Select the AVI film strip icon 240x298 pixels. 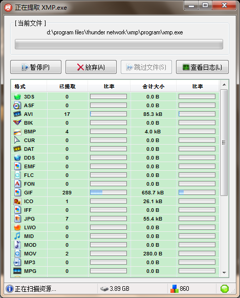tap(17, 114)
